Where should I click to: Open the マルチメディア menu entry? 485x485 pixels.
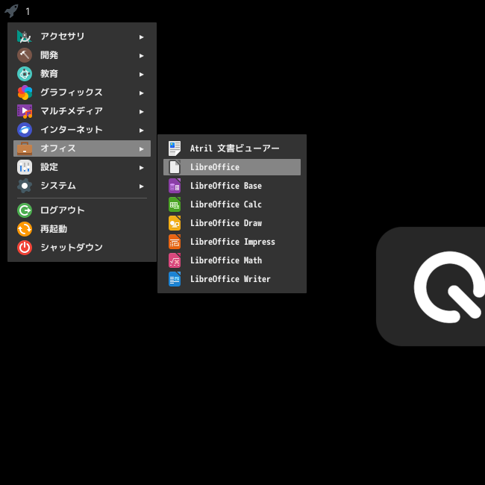[x=82, y=111]
